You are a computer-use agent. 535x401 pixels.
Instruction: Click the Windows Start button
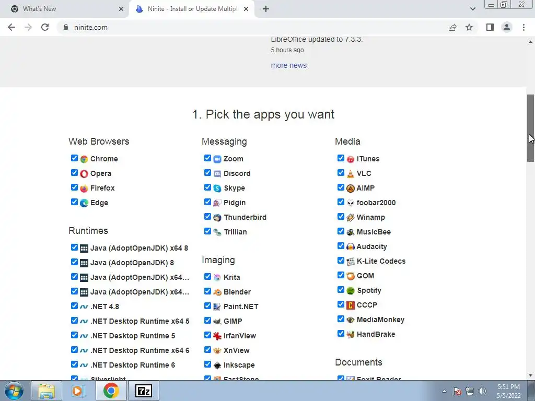pos(14,391)
